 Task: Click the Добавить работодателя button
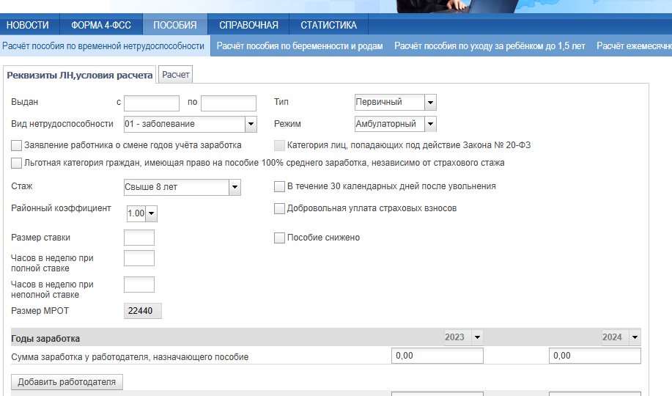[x=67, y=382]
